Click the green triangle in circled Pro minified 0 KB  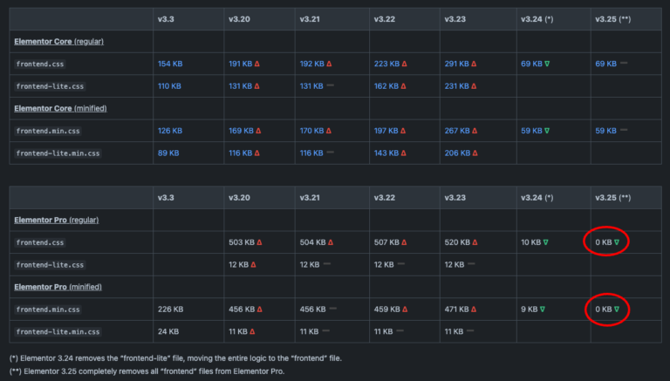coord(617,309)
